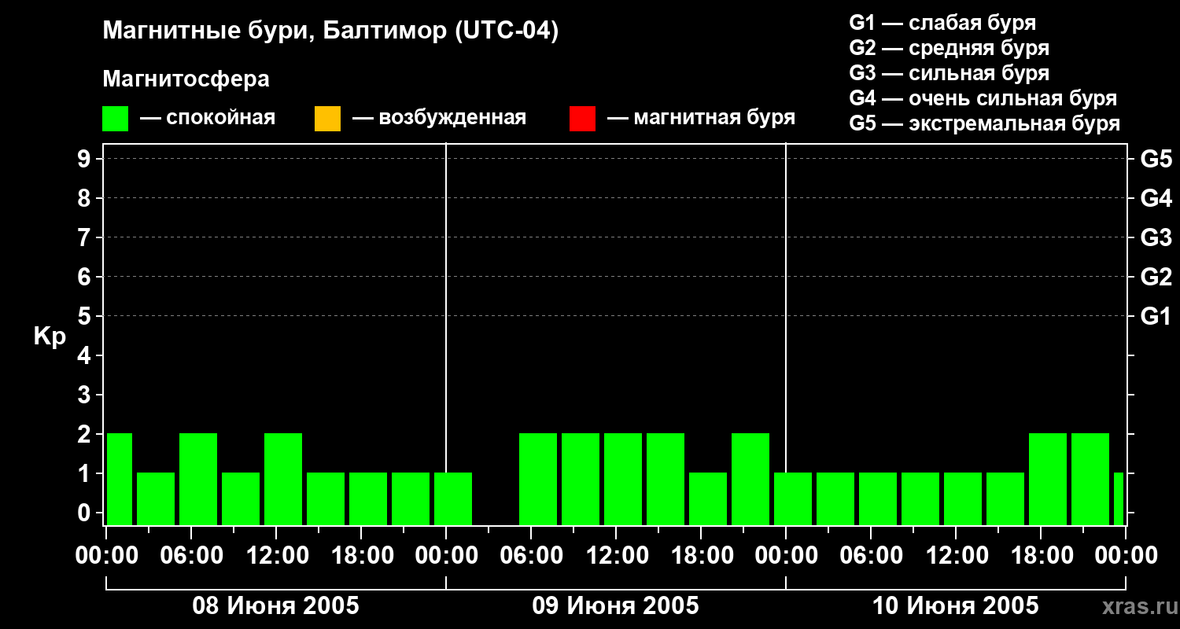Screen dimensions: 1180x629
Task: Click the 'G1 — слабая буря' description
Action: 942,23
